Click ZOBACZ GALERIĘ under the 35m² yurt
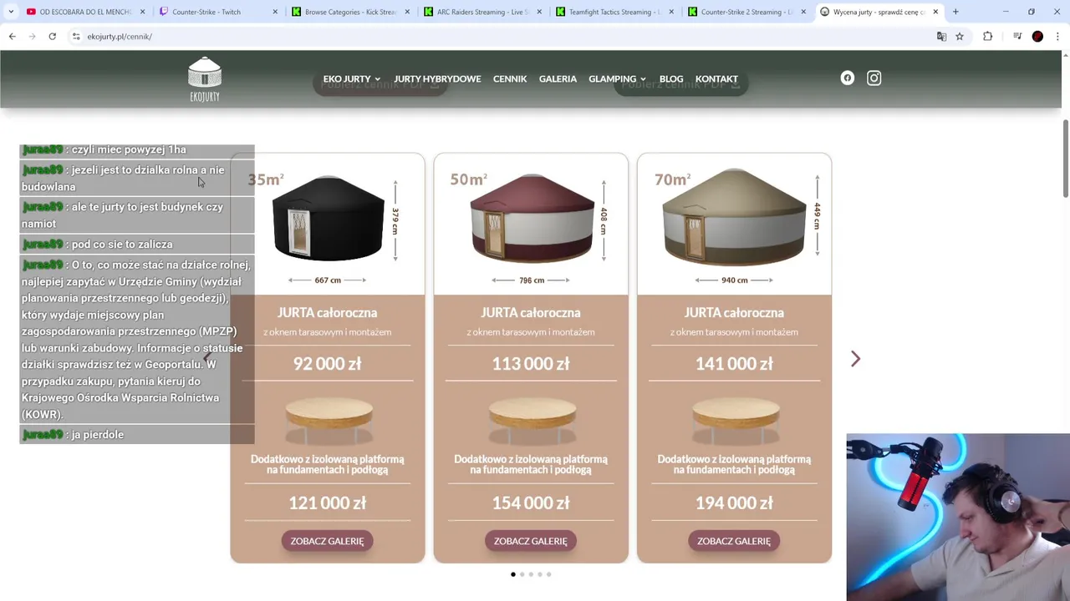The height and width of the screenshot is (601, 1070). (x=327, y=541)
